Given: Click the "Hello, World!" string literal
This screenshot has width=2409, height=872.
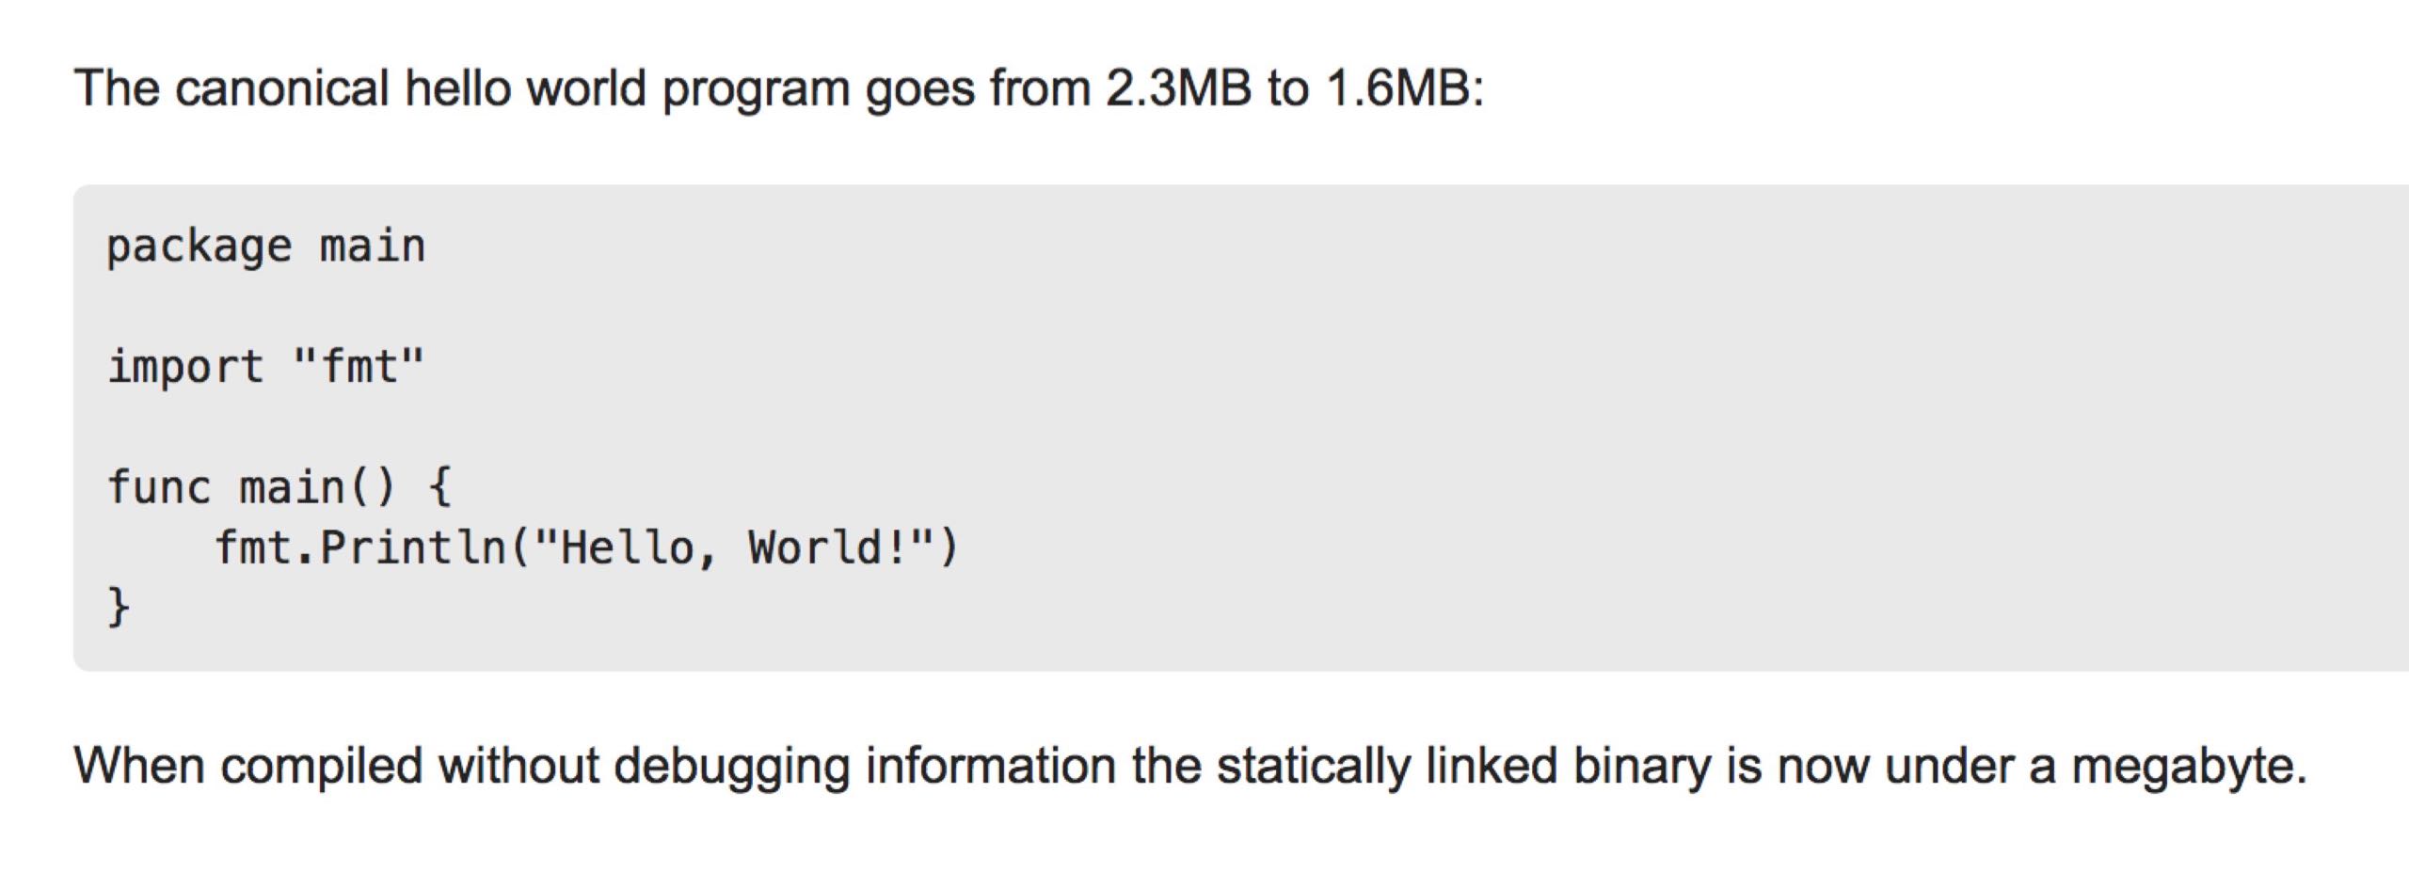Looking at the screenshot, I should point(735,547).
